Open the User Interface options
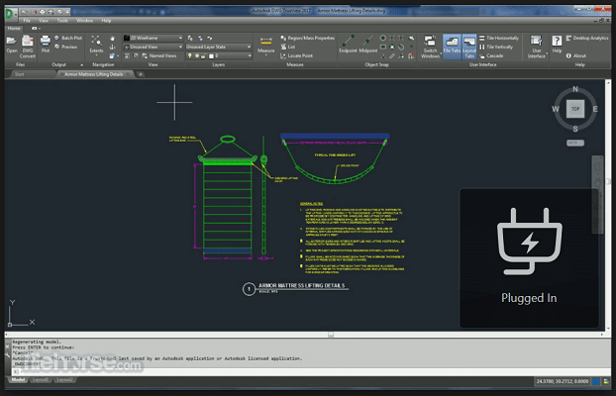Screen dimensions: 616x396 (536, 47)
